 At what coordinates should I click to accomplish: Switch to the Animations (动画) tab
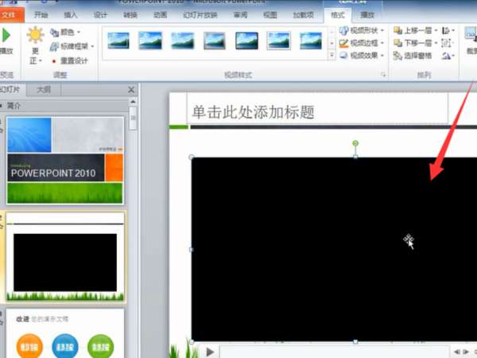pyautogui.click(x=160, y=15)
